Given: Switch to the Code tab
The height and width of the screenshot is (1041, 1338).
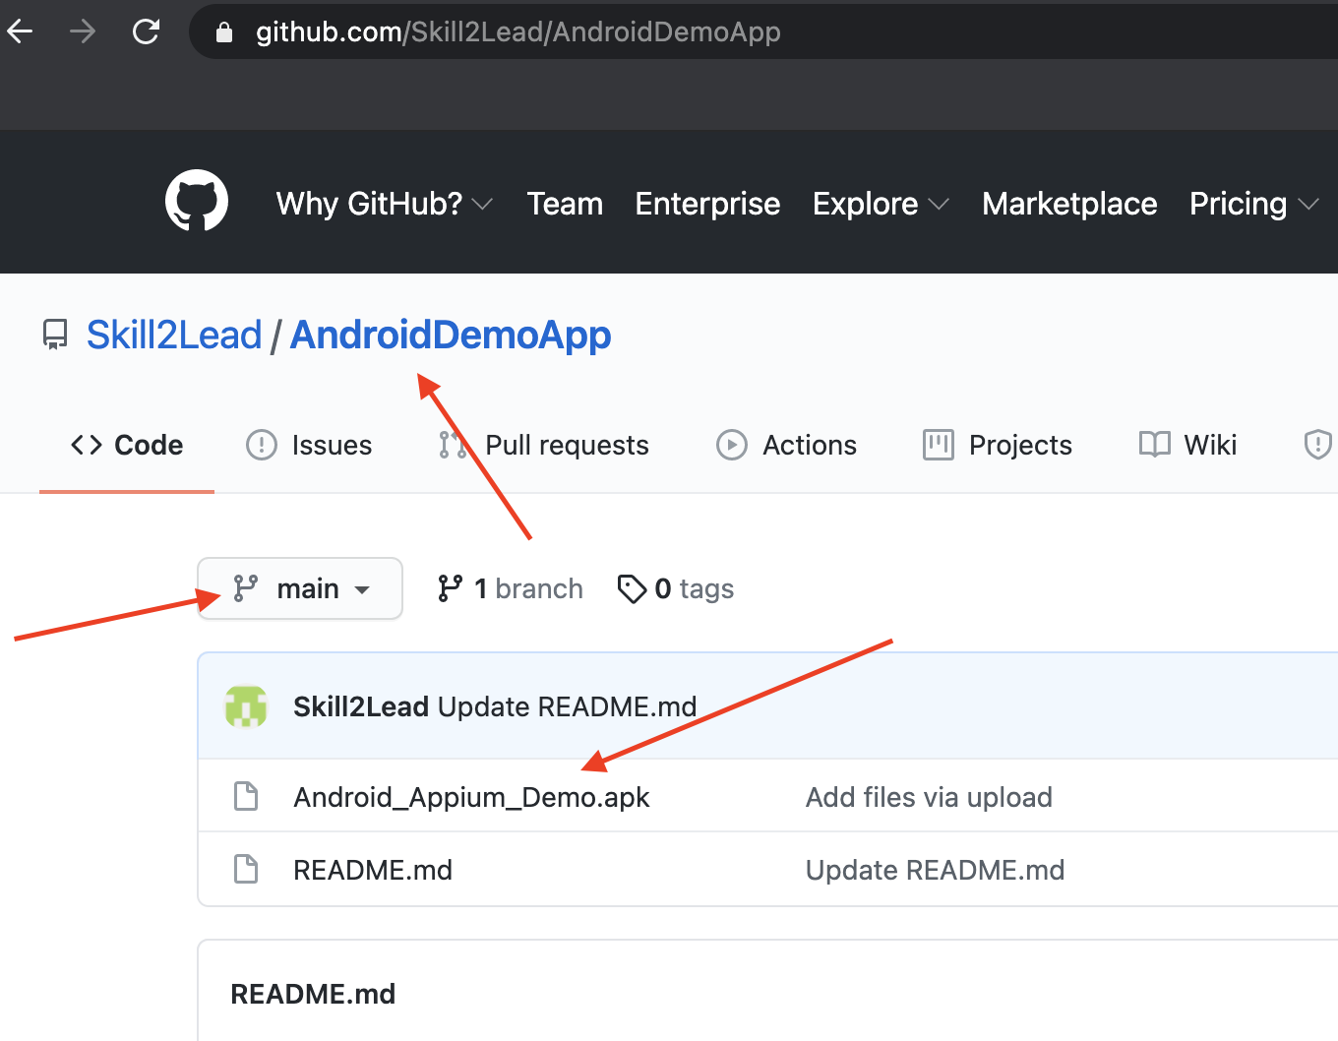Looking at the screenshot, I should point(126,445).
